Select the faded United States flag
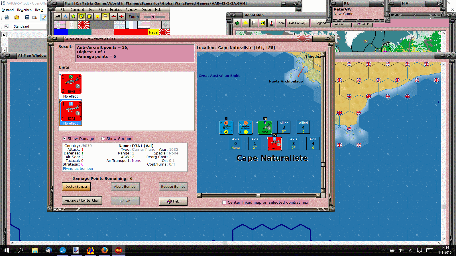Viewport: 456px width, 256px height. pos(143,25)
